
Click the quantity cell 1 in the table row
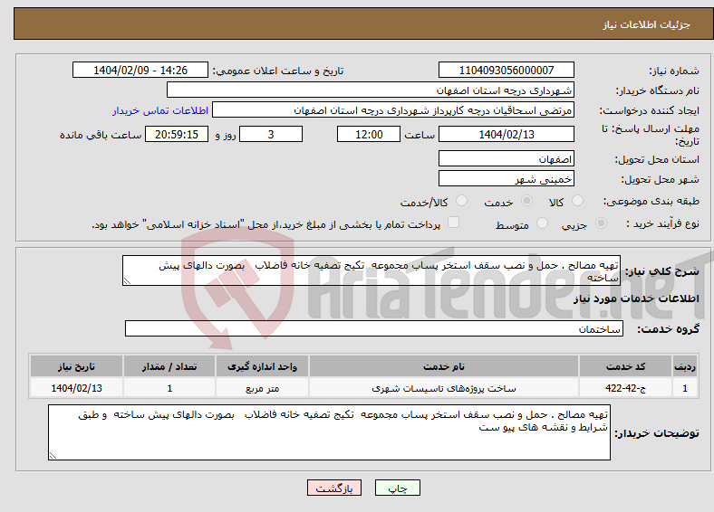169,388
